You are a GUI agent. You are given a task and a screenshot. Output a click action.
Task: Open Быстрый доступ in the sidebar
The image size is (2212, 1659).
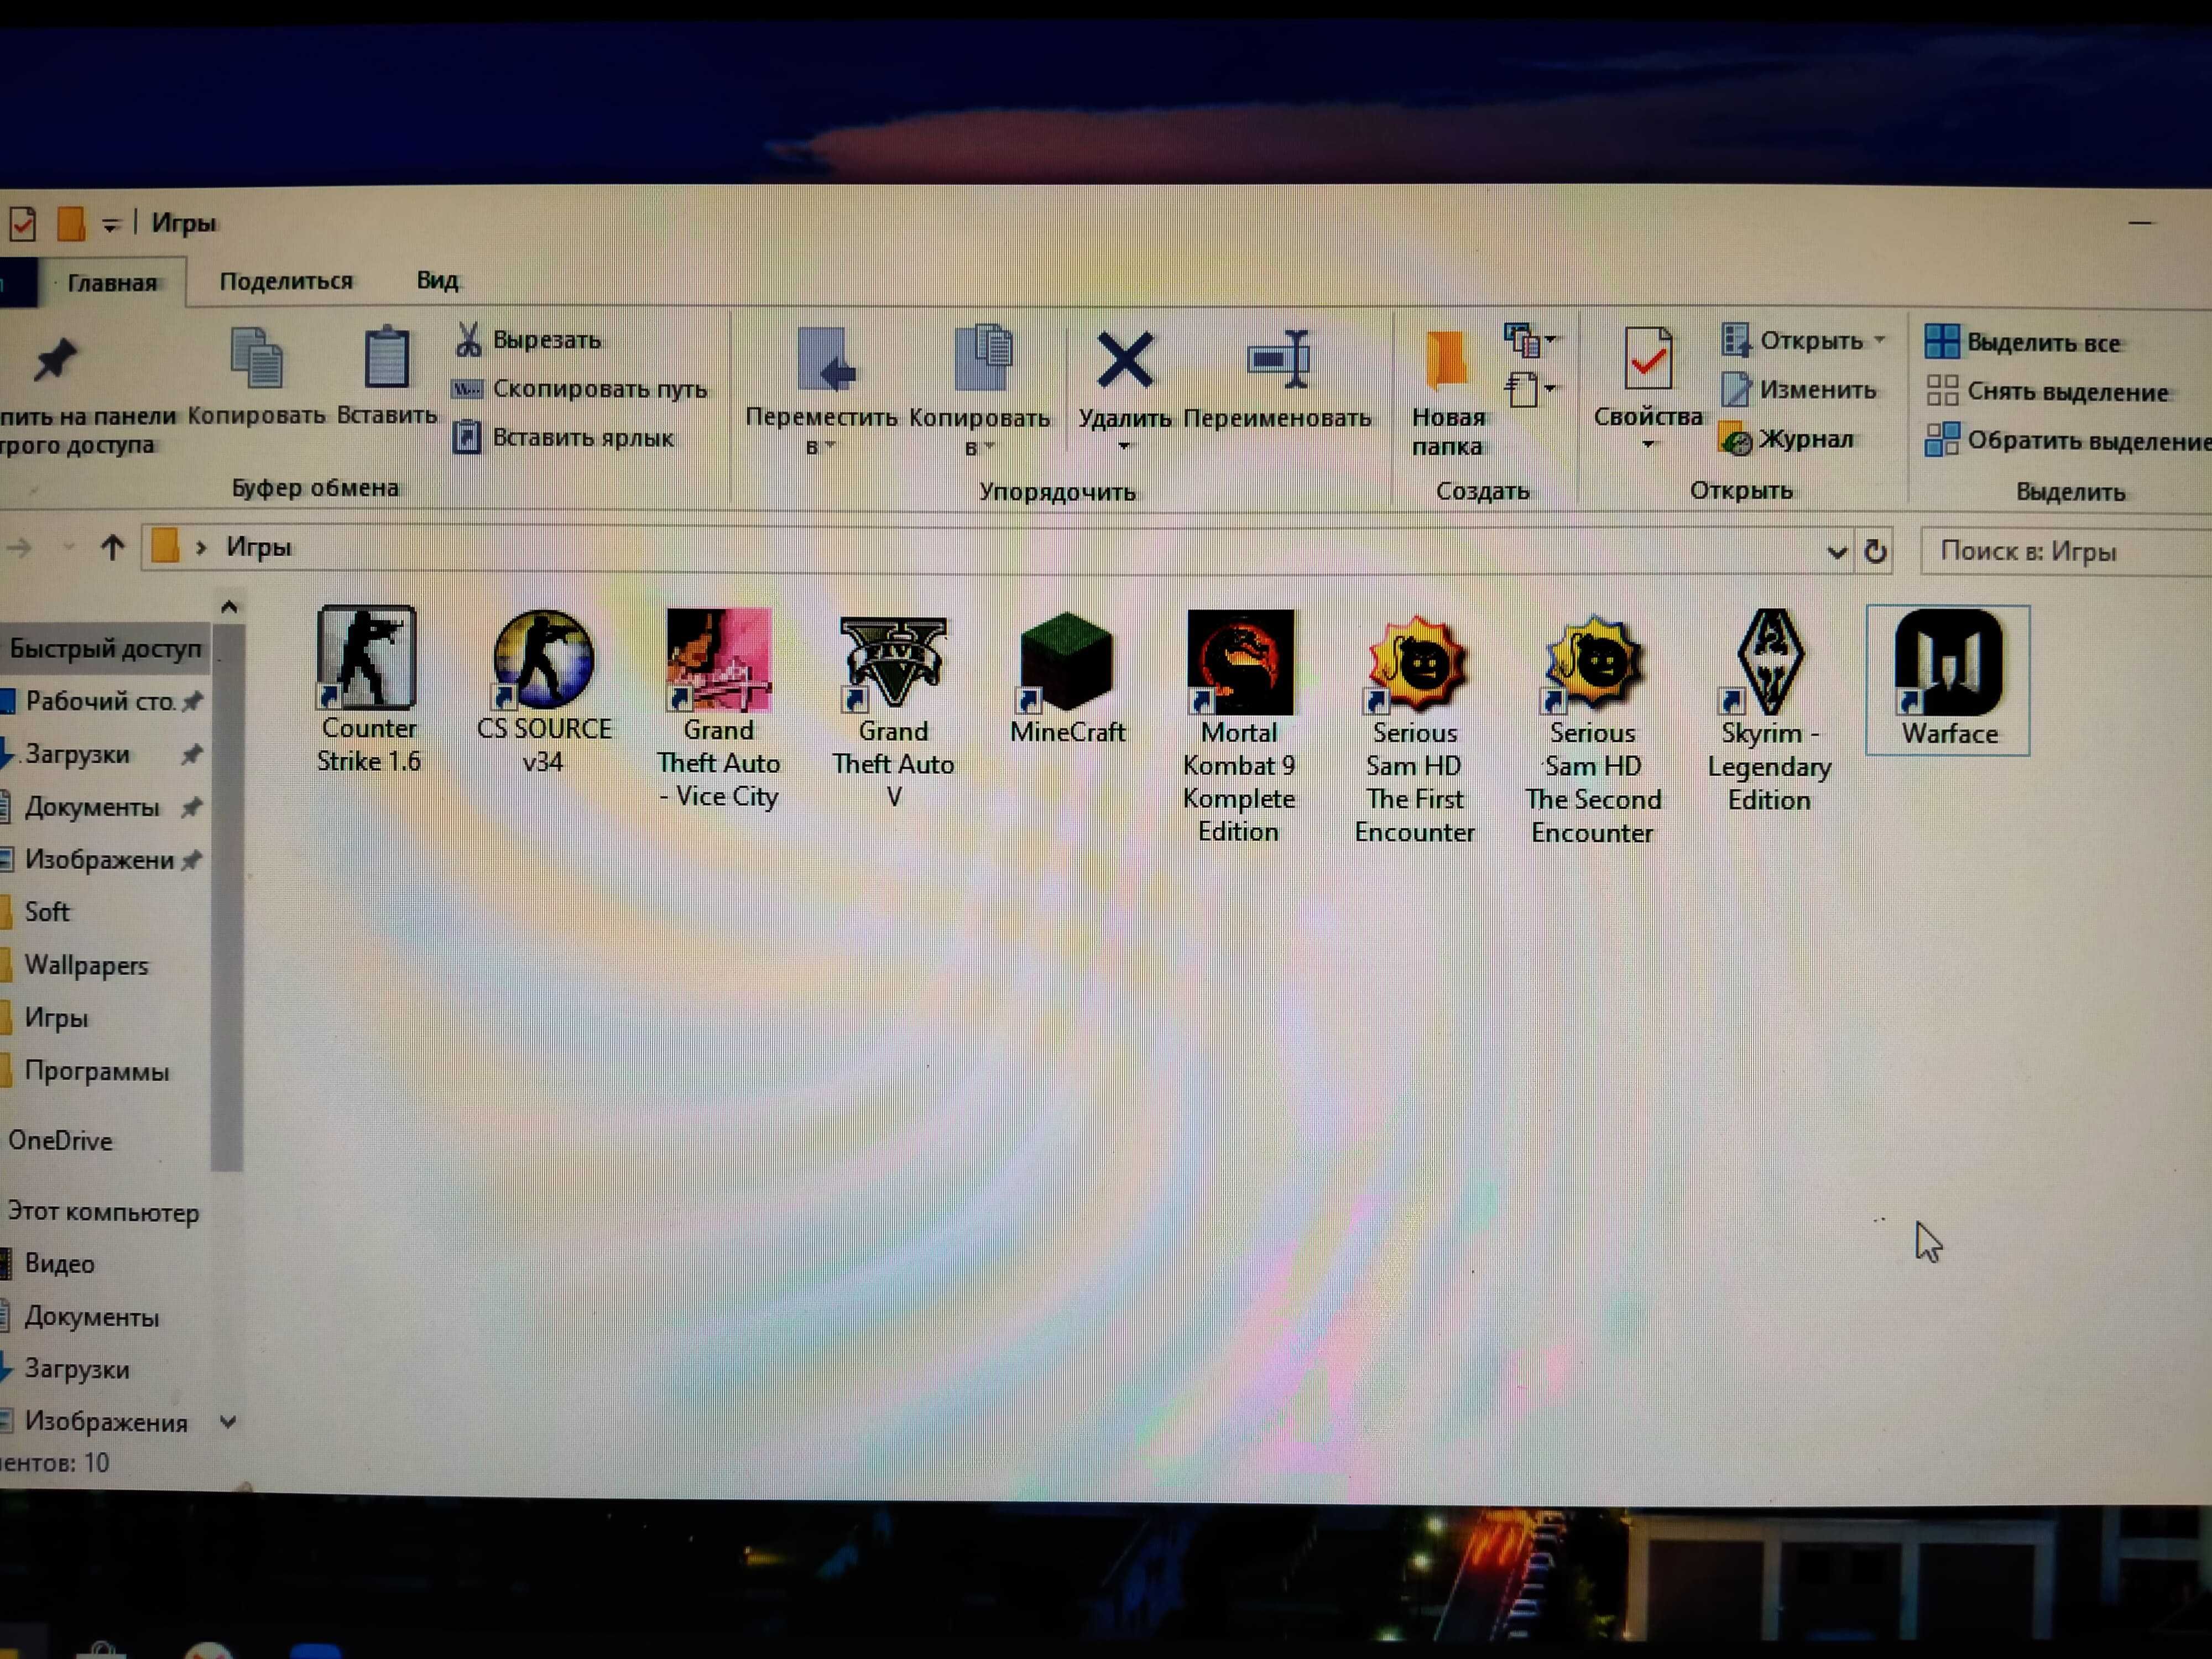click(x=104, y=649)
